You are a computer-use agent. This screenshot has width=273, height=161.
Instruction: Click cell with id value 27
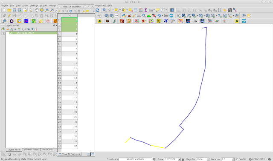69,146
